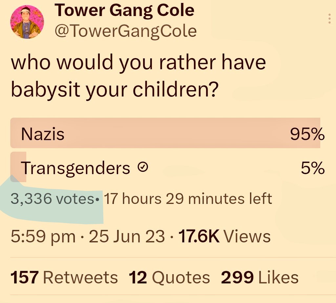Click the tweet question text
Image resolution: width=336 pixels, height=303 pixels.
138,76
